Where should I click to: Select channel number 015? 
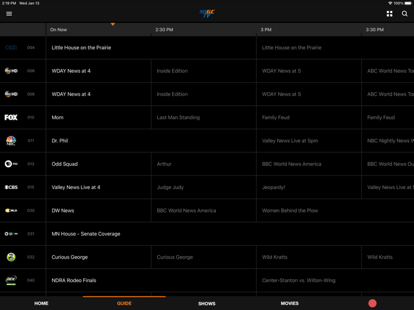(x=31, y=187)
